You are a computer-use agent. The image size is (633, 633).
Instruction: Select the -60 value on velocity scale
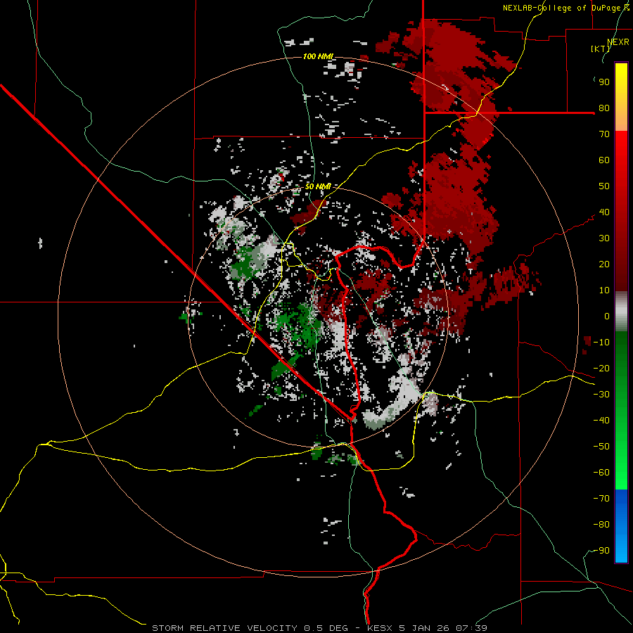tap(601, 473)
